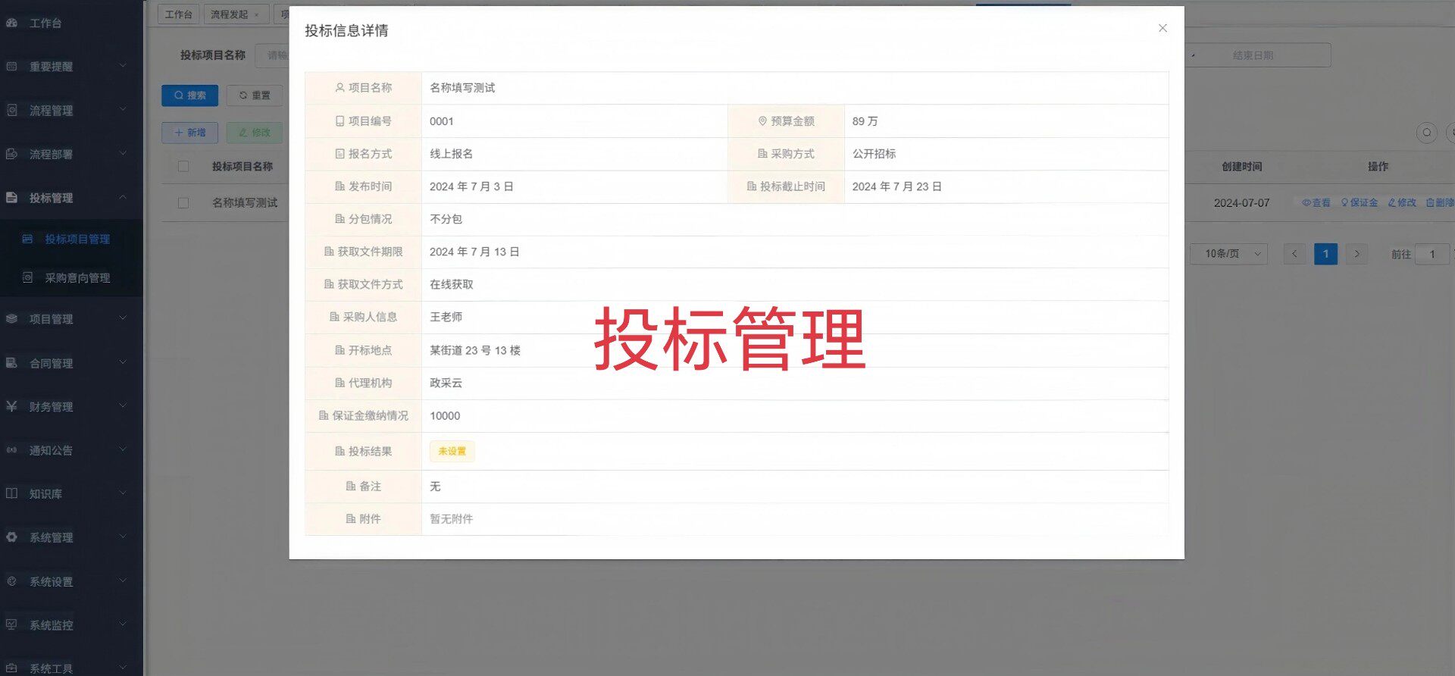Click the 2024-07-07 creation date cell
1455x676 pixels.
click(x=1241, y=203)
